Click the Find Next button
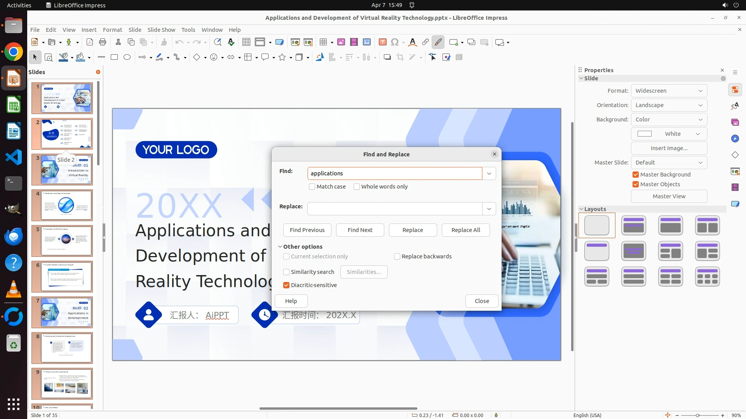 pyautogui.click(x=360, y=230)
